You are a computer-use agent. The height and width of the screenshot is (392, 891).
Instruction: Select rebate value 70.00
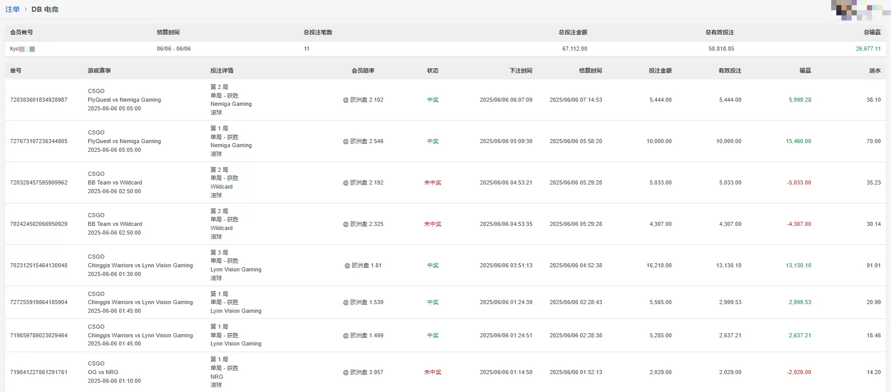click(874, 142)
